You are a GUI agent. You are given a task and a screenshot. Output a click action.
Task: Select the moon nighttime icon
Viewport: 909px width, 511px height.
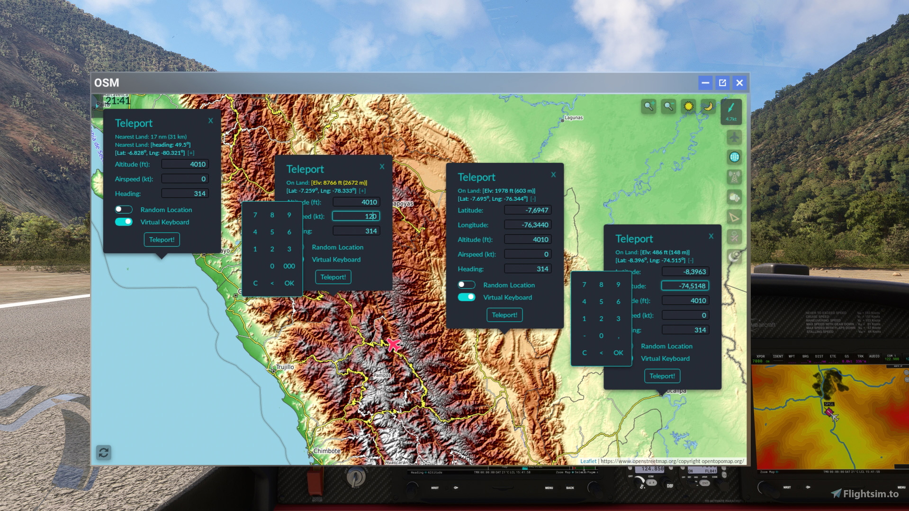click(x=708, y=106)
